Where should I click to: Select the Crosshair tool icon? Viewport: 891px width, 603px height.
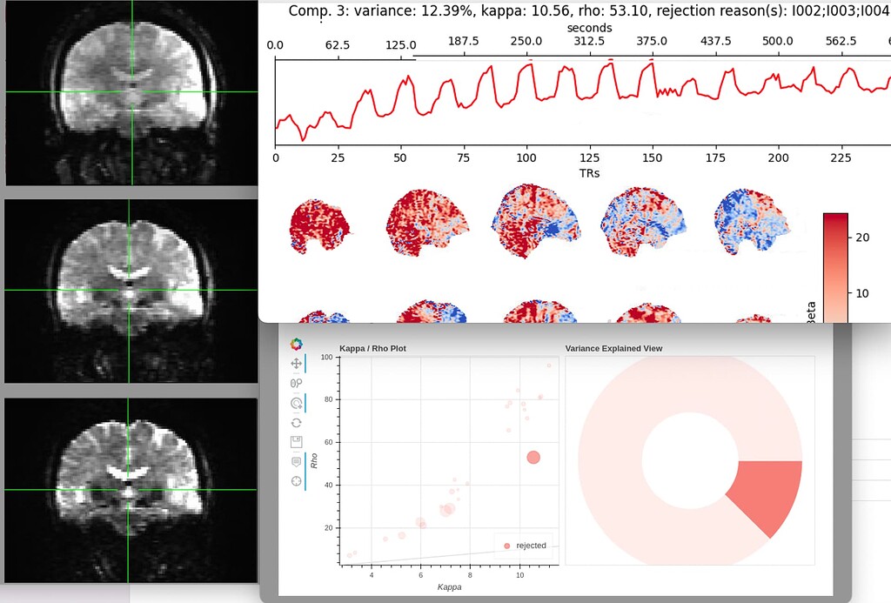296,480
